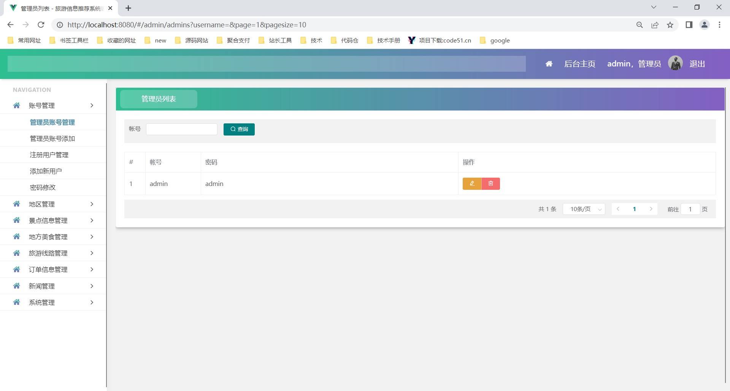730x391 pixels.
Task: Open browser side panel icon
Action: click(689, 25)
